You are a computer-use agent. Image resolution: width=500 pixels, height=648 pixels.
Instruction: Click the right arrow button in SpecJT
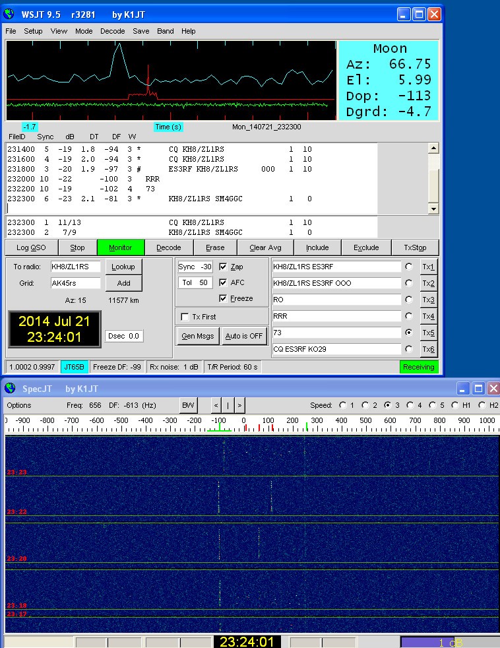click(x=239, y=405)
